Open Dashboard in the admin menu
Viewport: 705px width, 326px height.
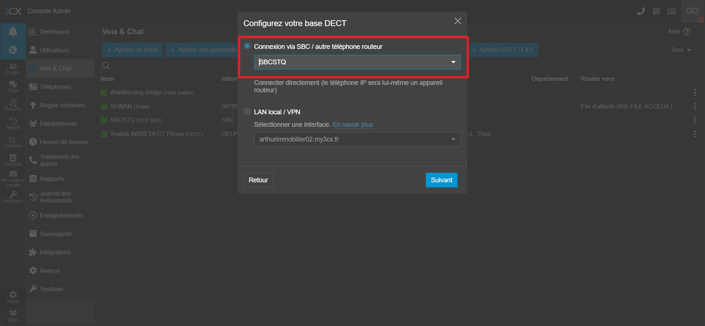pyautogui.click(x=60, y=32)
